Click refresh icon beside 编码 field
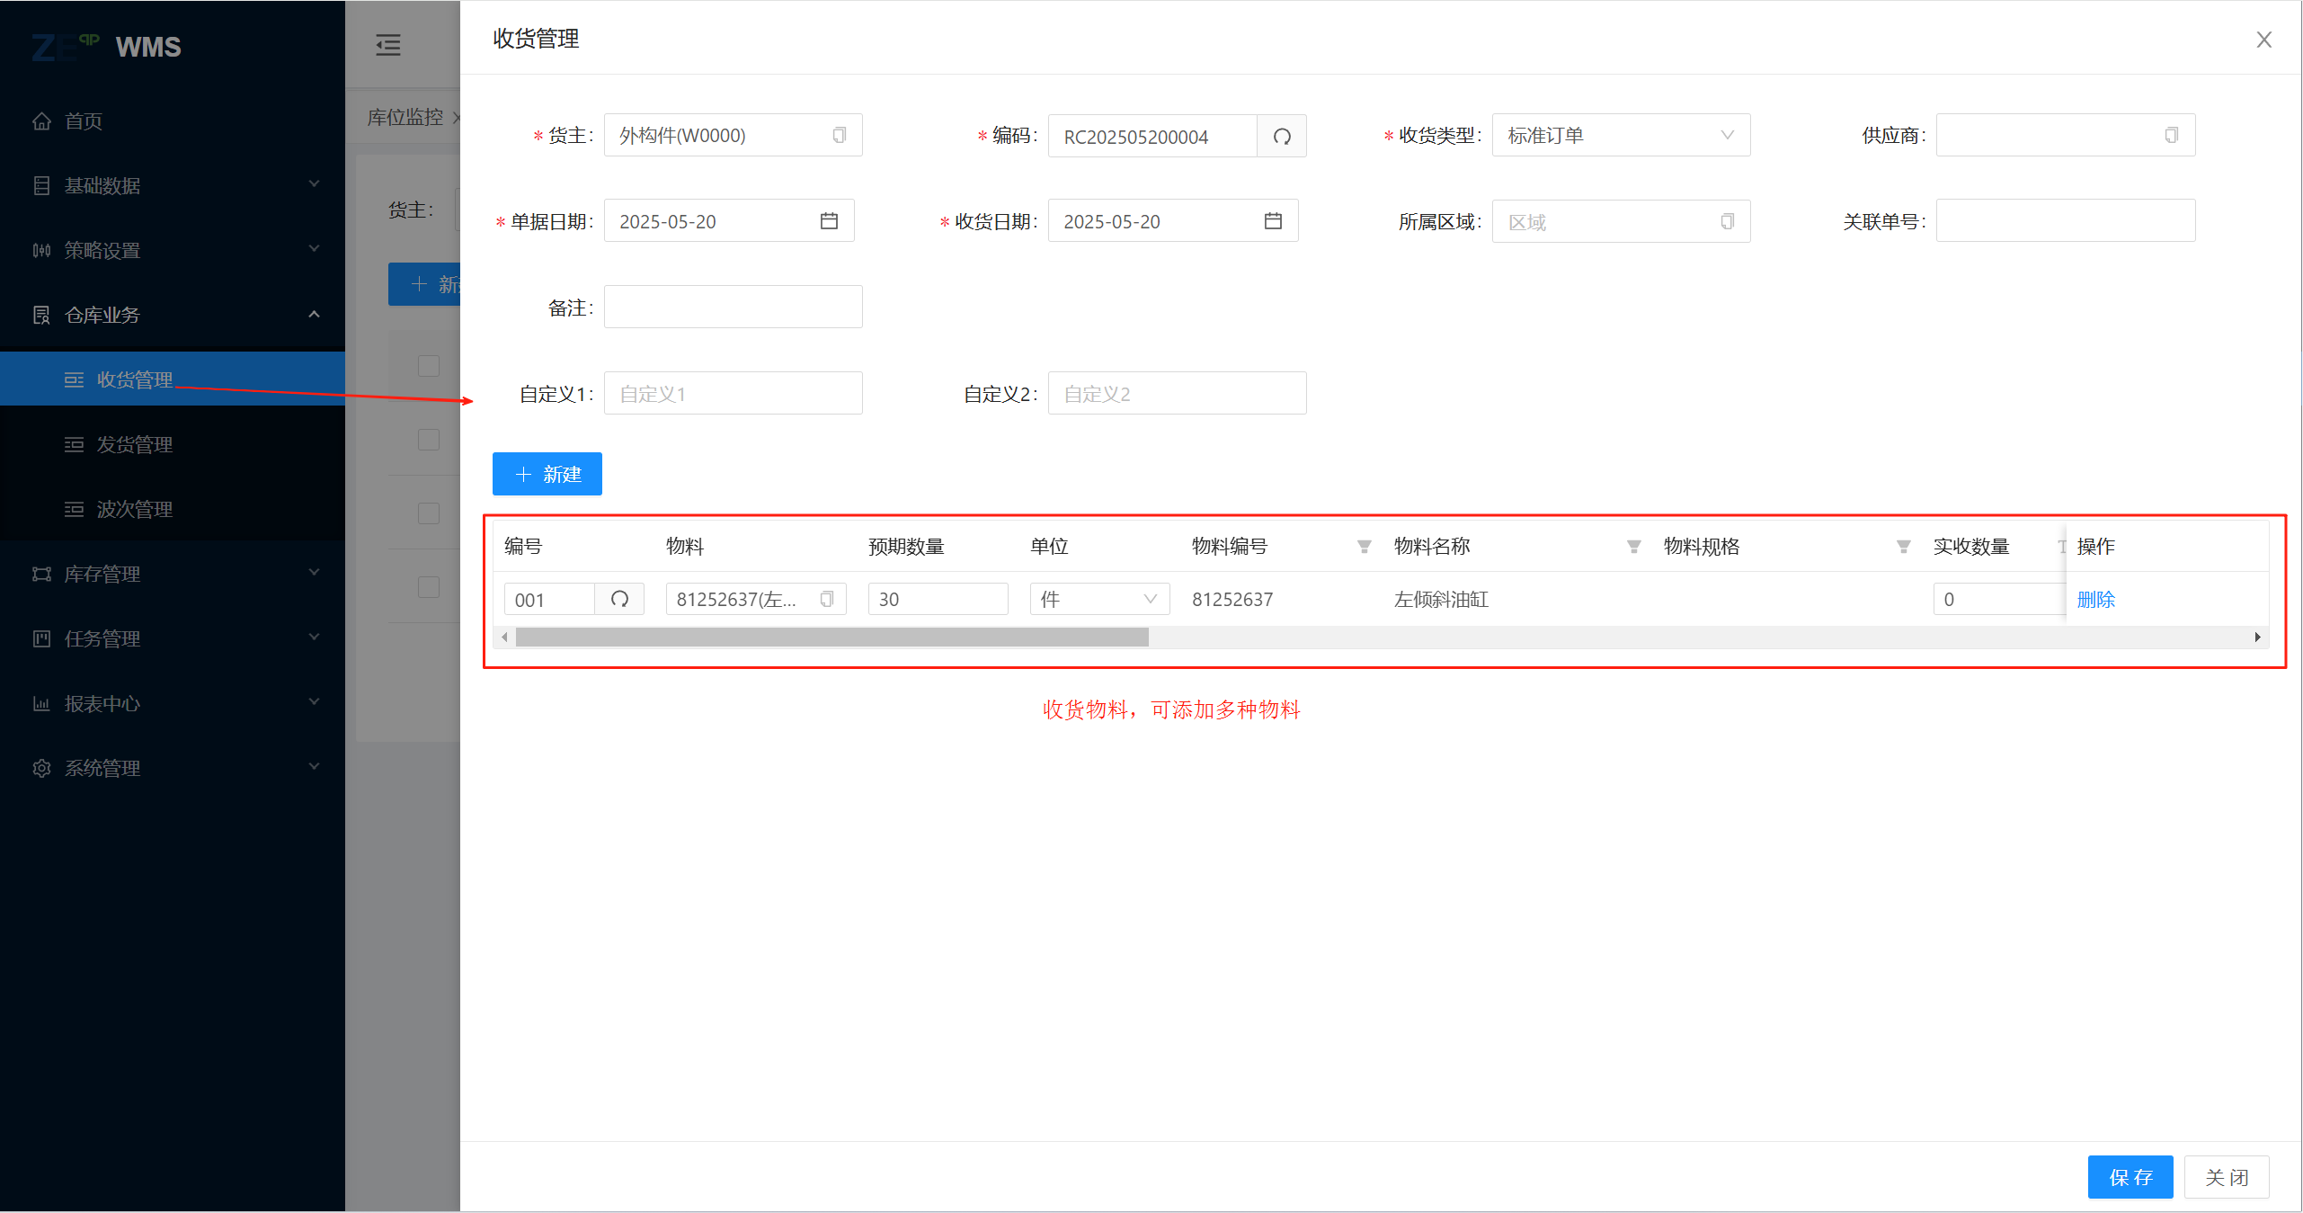This screenshot has height=1213, width=2303. (x=1281, y=137)
